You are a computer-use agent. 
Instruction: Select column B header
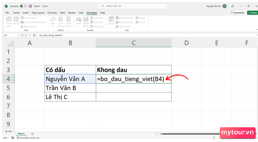(70, 43)
